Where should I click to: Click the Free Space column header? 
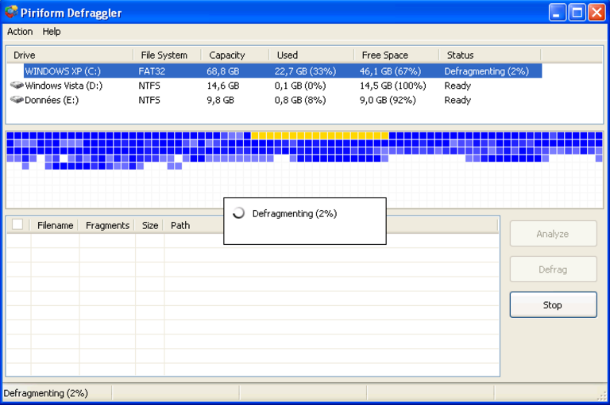396,55
